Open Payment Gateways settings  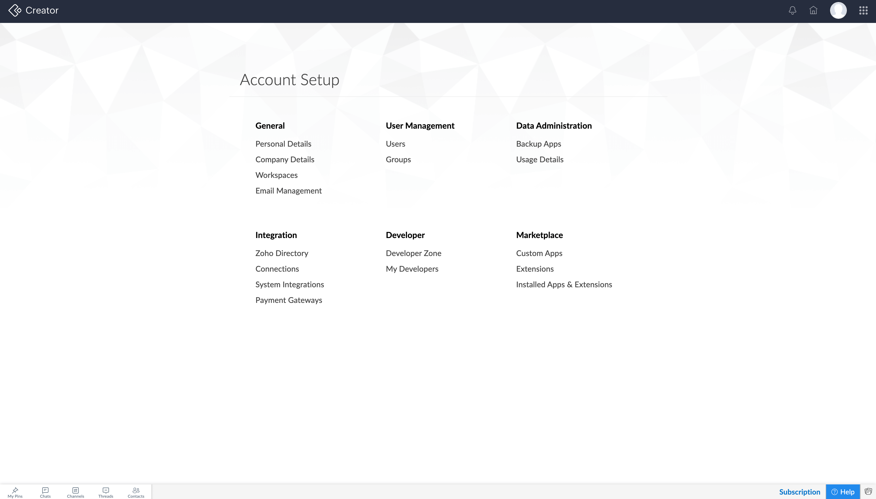pyautogui.click(x=289, y=300)
